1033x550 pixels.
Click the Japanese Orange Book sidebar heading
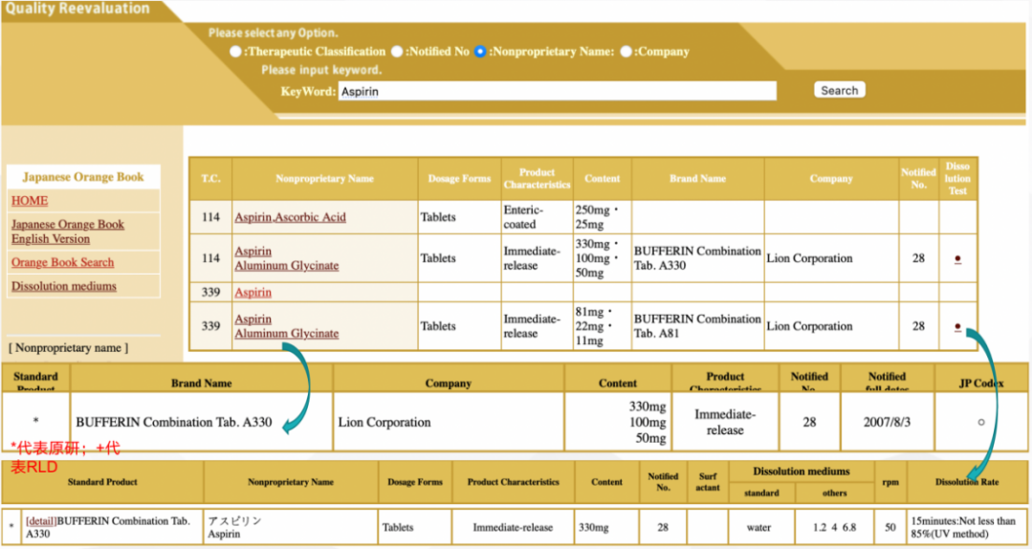coord(83,177)
